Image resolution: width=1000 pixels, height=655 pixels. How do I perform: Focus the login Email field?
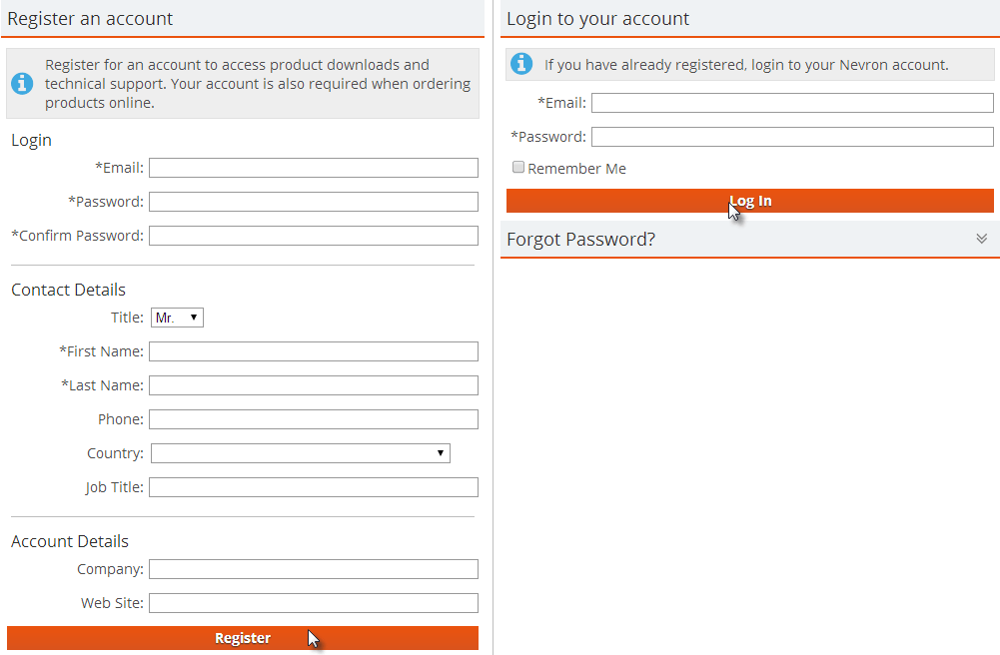(792, 103)
